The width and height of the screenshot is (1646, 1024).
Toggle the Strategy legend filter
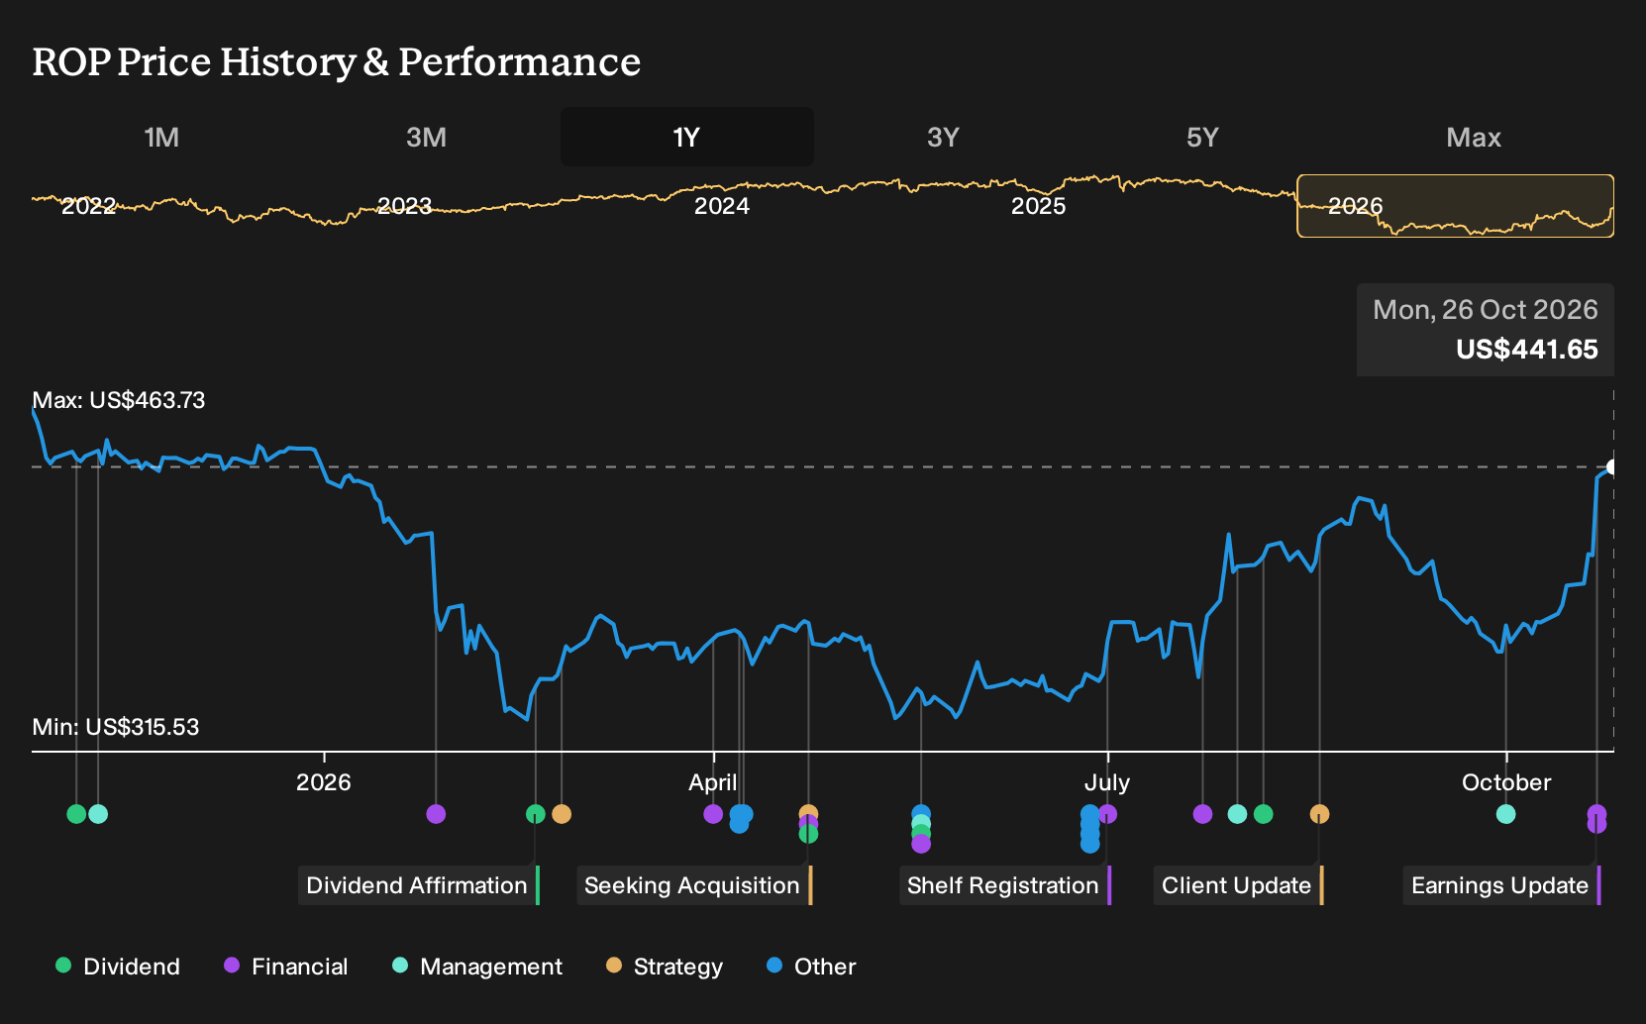tap(665, 967)
